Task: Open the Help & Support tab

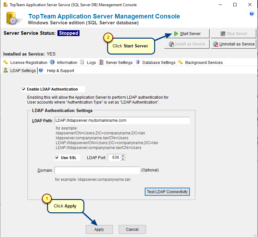Action: [57, 70]
